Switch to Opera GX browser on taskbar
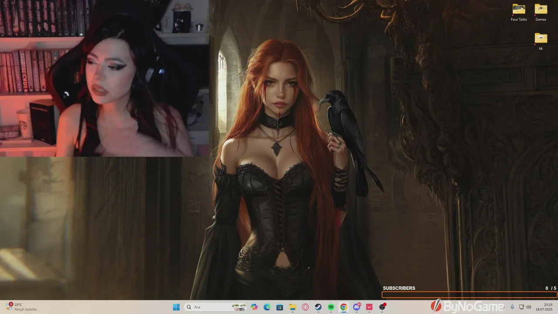The width and height of the screenshot is (558, 314). (x=306, y=307)
